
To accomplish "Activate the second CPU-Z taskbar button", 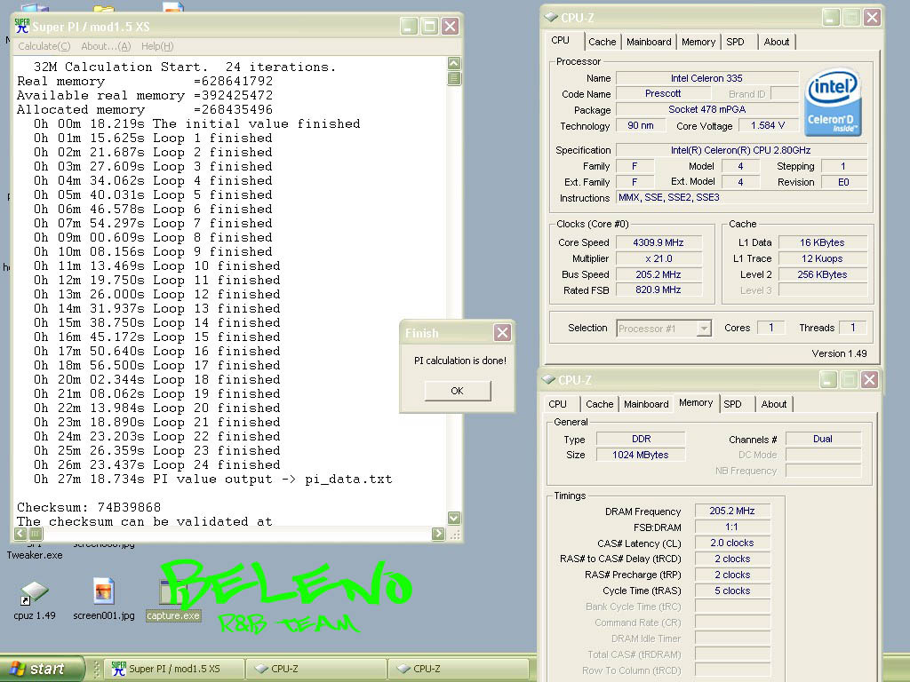I will point(459,669).
